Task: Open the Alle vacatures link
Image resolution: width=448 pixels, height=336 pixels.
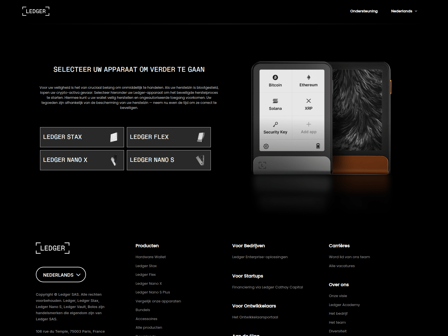Action: [x=342, y=266]
